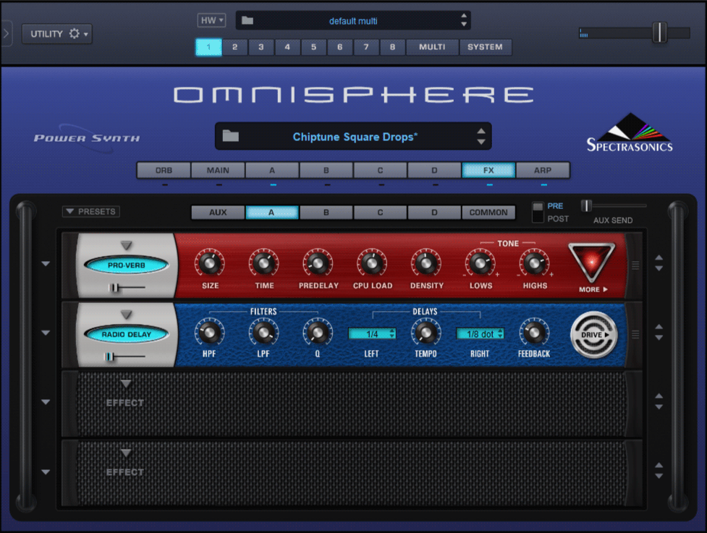Viewport: 707px width, 533px height.
Task: Step to the previous multi with up arrow
Action: coord(464,16)
